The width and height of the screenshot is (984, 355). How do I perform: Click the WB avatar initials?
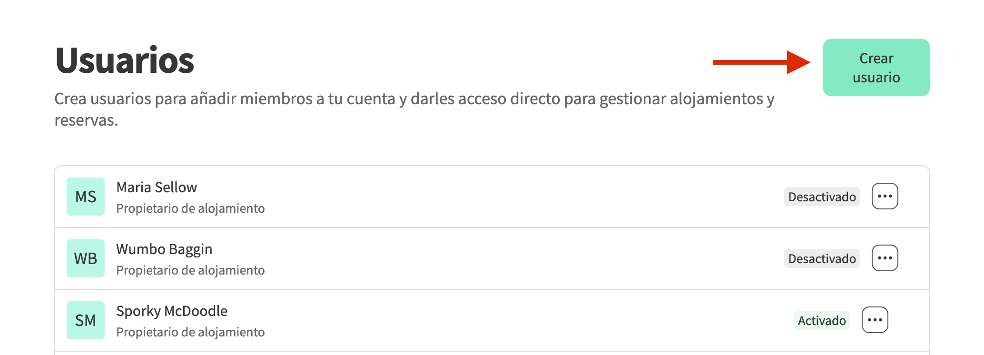[86, 258]
